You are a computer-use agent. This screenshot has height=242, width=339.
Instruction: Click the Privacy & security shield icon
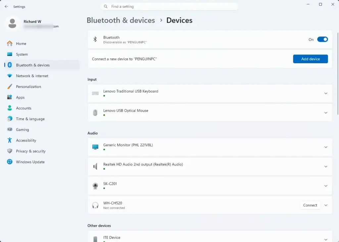pos(10,151)
